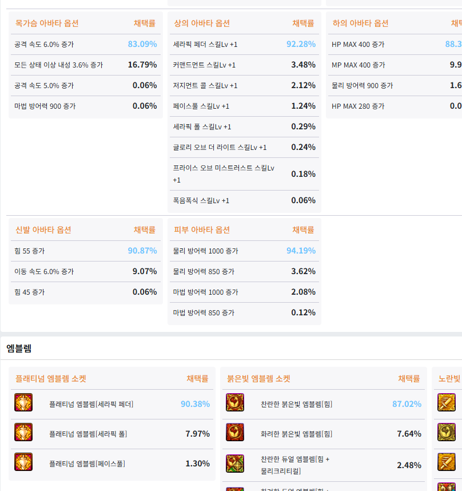The width and height of the screenshot is (462, 491).
Task: Click 채택률 header in 피부 아바타 table
Action: tap(303, 230)
